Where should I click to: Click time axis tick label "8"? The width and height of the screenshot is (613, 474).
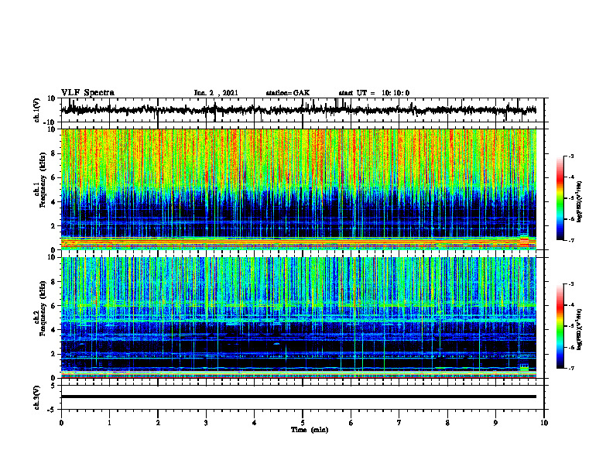point(447,423)
